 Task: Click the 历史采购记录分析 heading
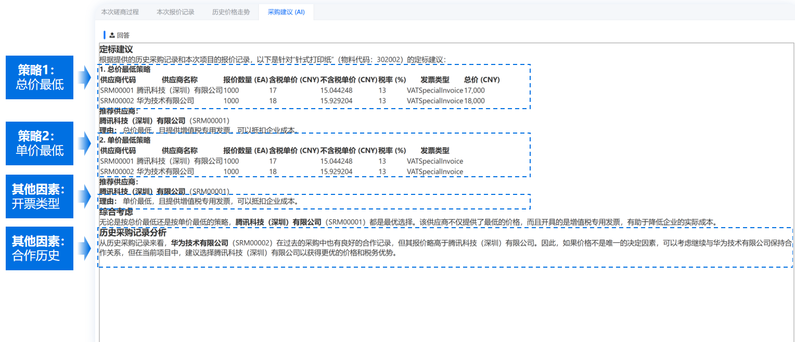click(133, 232)
